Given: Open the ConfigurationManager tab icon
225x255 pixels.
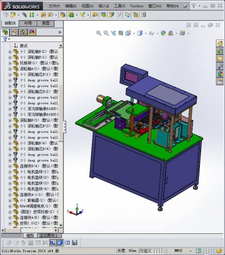Looking at the screenshot, I should pos(23,32).
